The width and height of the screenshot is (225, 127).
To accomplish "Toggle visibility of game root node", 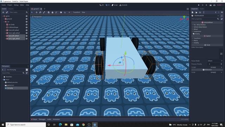I will click(x=27, y=16).
